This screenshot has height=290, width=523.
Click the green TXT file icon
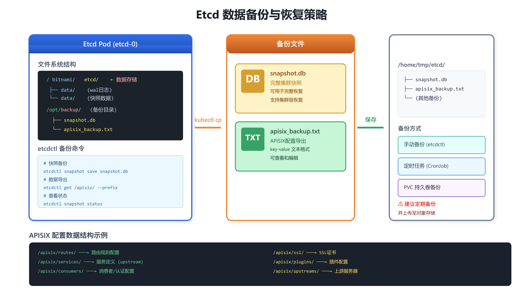tap(252, 139)
